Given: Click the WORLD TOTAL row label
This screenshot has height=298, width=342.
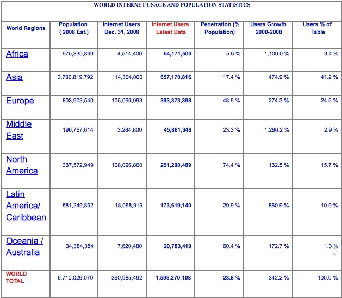Looking at the screenshot, I should point(16,277).
